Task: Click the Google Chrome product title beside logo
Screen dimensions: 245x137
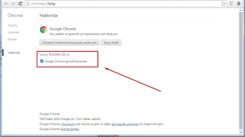Action: 63,29
